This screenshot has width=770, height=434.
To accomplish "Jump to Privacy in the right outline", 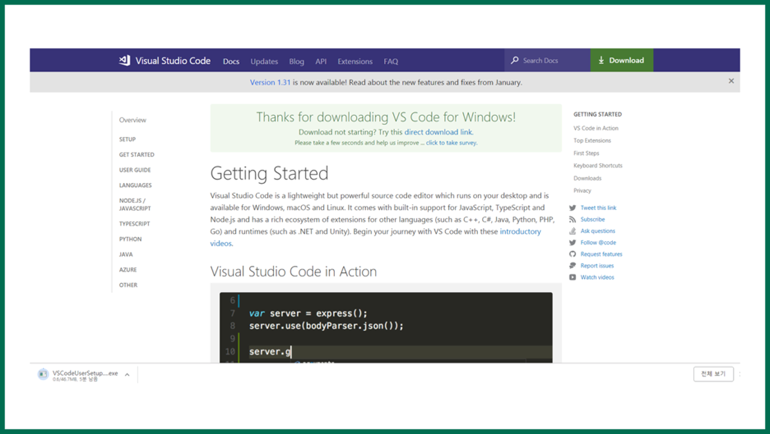I will tap(582, 191).
